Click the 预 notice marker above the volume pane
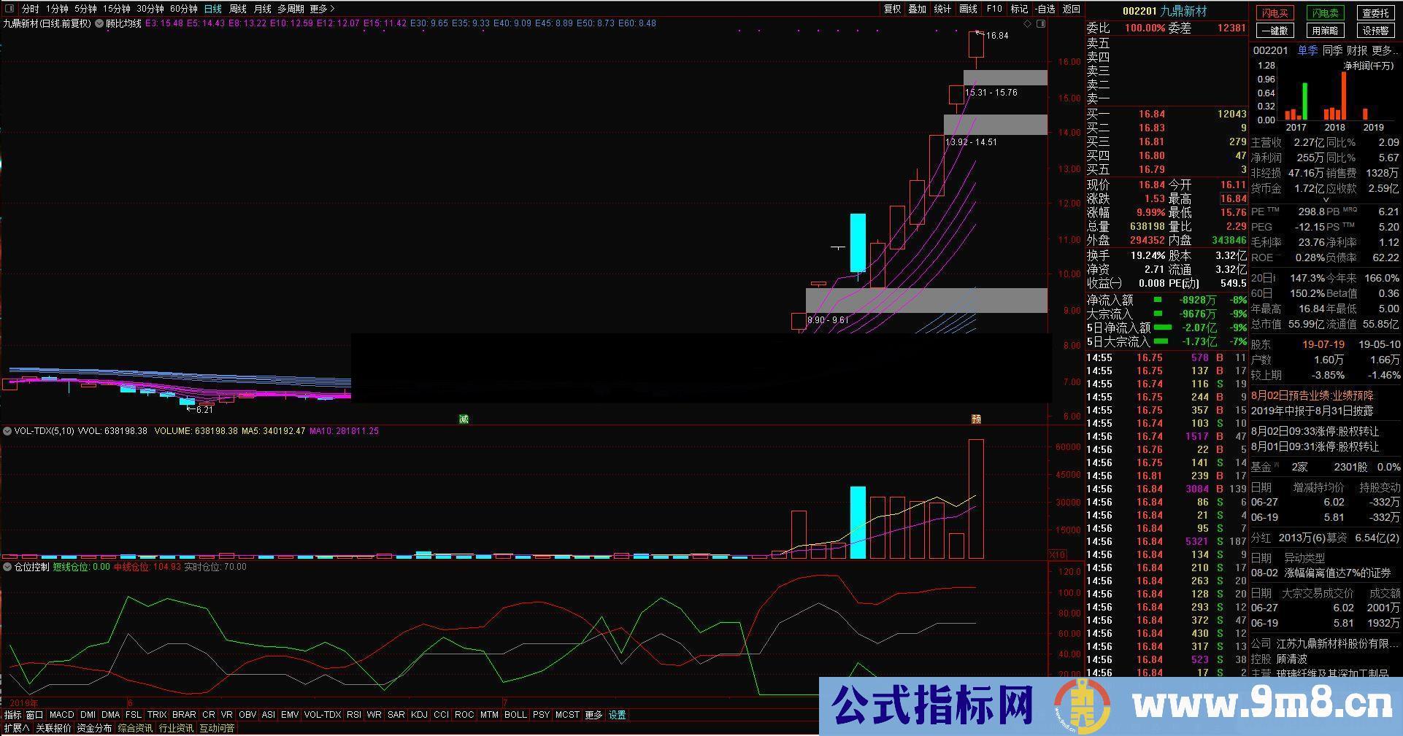The image size is (1403, 736). tap(976, 419)
